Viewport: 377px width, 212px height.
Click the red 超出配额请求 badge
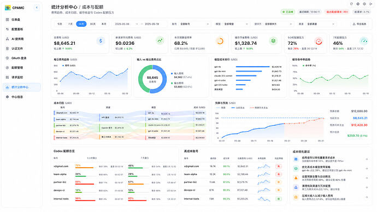[337, 12]
